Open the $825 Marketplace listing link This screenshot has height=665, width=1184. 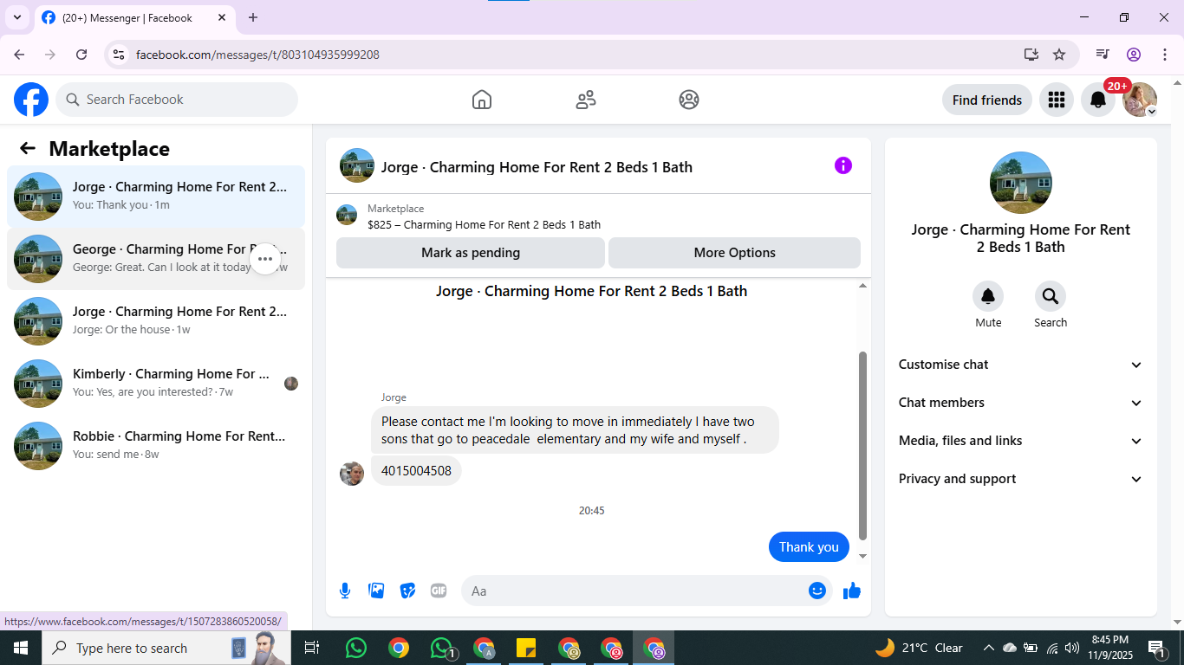484,224
